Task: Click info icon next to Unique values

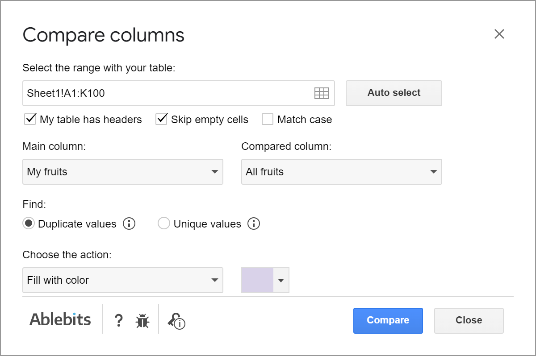Action: pos(254,224)
